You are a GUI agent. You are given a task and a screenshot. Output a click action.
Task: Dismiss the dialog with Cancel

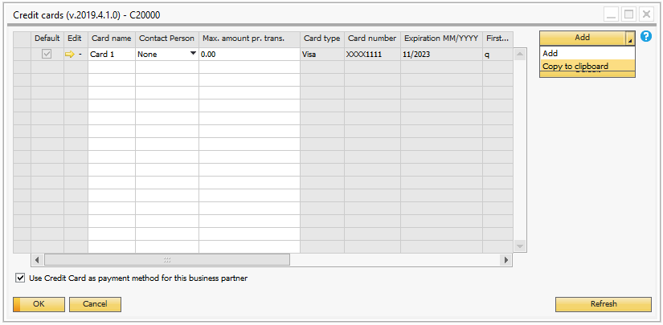pyautogui.click(x=95, y=304)
